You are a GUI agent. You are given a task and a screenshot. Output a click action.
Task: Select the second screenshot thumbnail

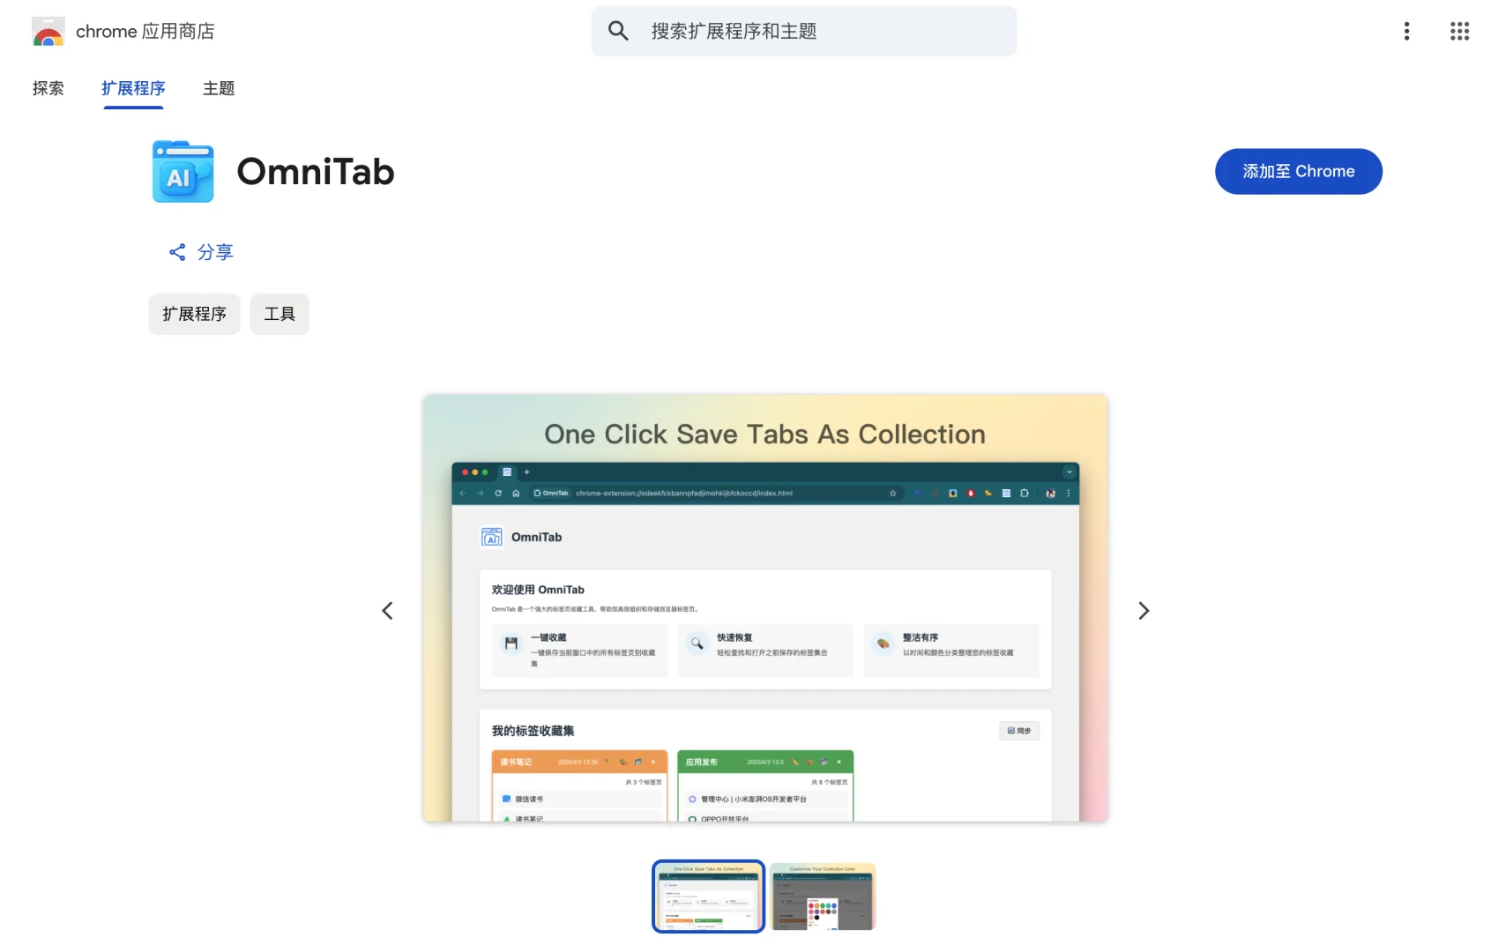(822, 896)
